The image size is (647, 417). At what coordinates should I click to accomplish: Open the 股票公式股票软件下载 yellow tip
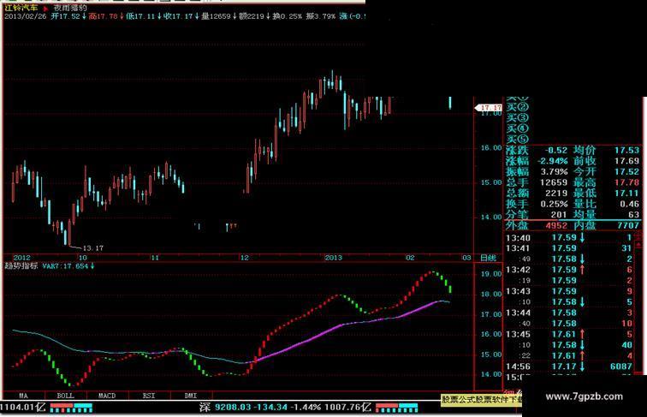(x=482, y=399)
